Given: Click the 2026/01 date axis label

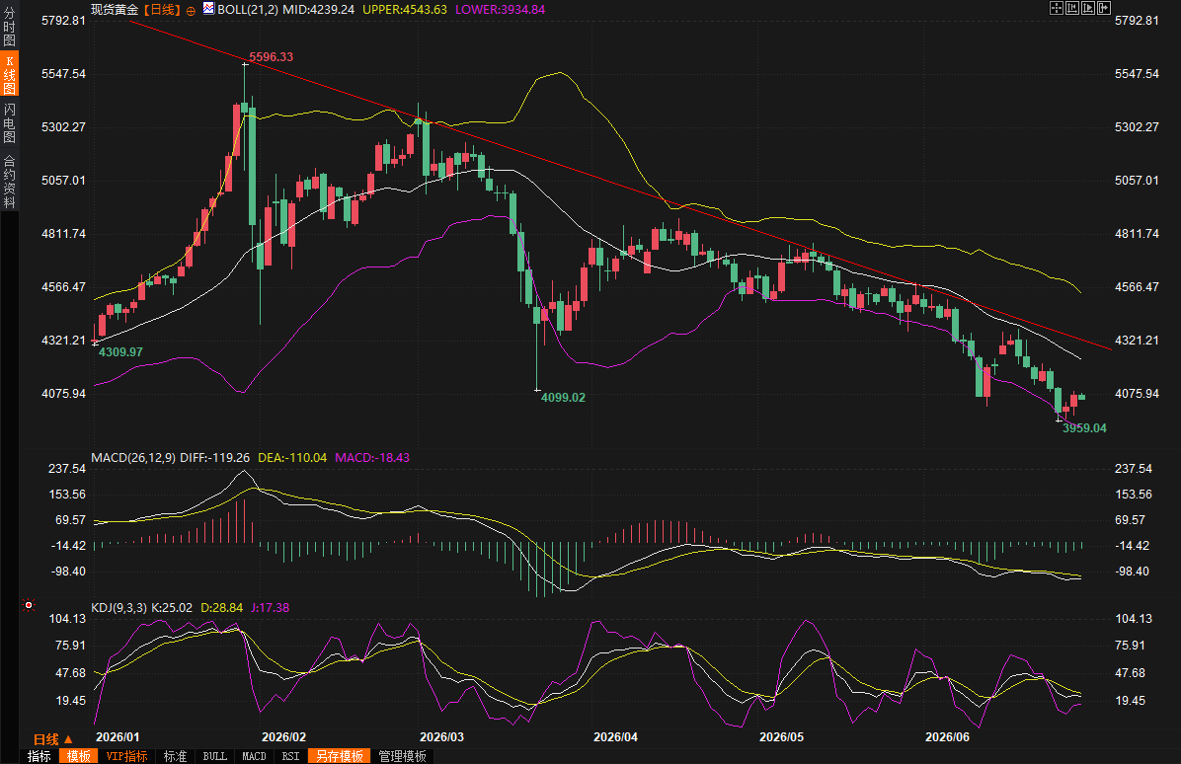Looking at the screenshot, I should coord(118,737).
